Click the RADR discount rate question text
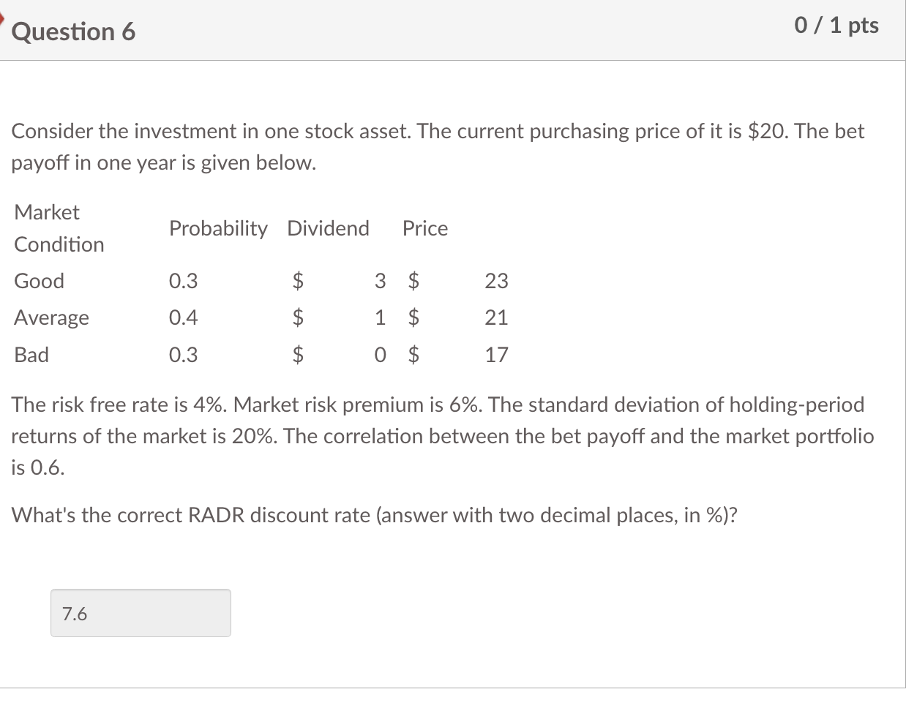906x711 pixels. tap(375, 516)
